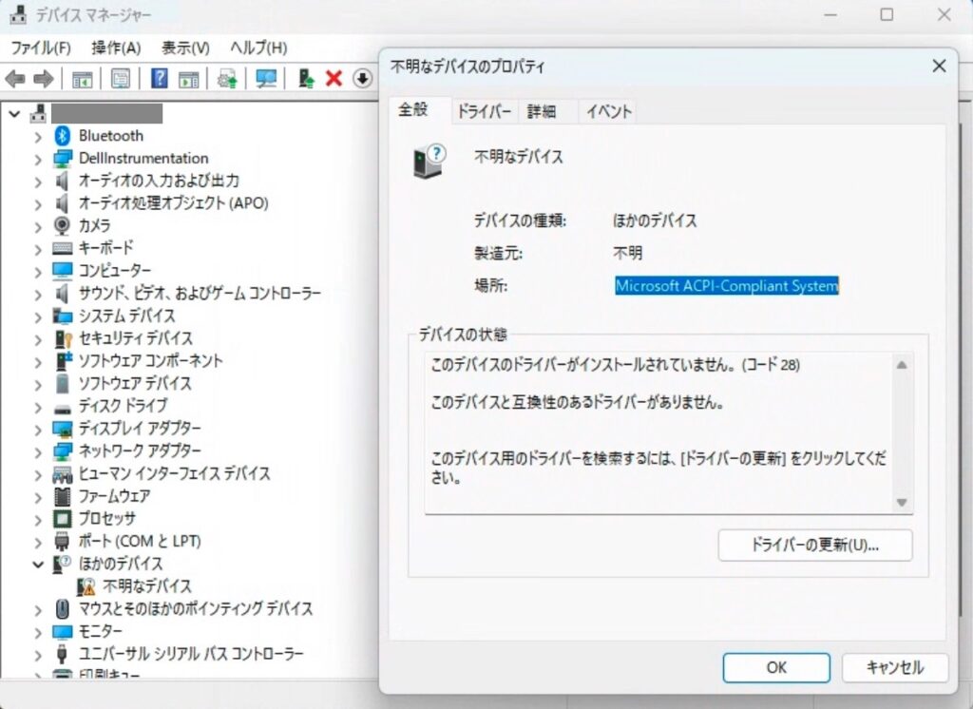Collapse the ほかのデバイス category
The height and width of the screenshot is (709, 973).
38,565
